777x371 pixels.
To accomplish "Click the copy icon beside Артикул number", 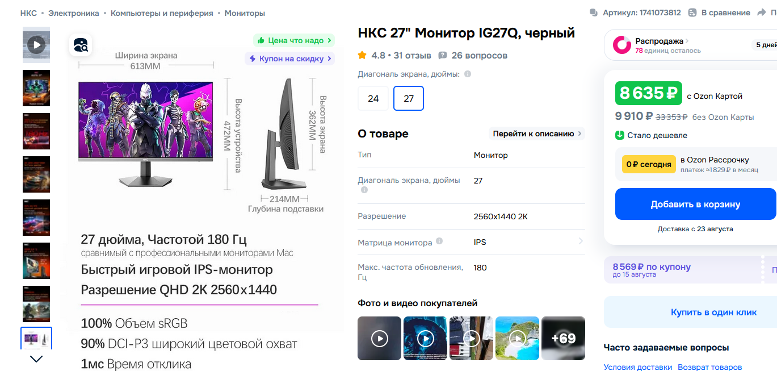I will click(594, 12).
